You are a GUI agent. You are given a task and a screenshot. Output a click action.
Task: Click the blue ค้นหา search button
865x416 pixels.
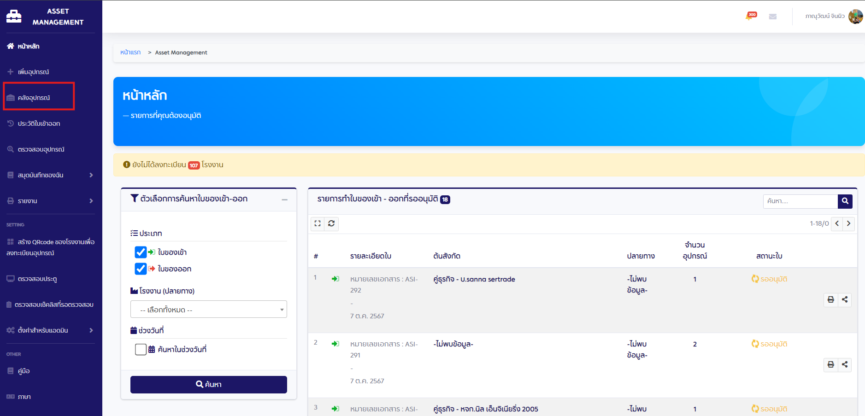209,384
